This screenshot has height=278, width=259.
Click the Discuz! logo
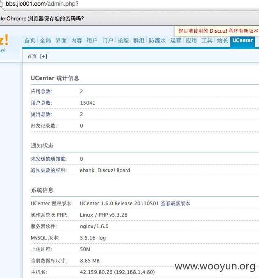click(4, 40)
